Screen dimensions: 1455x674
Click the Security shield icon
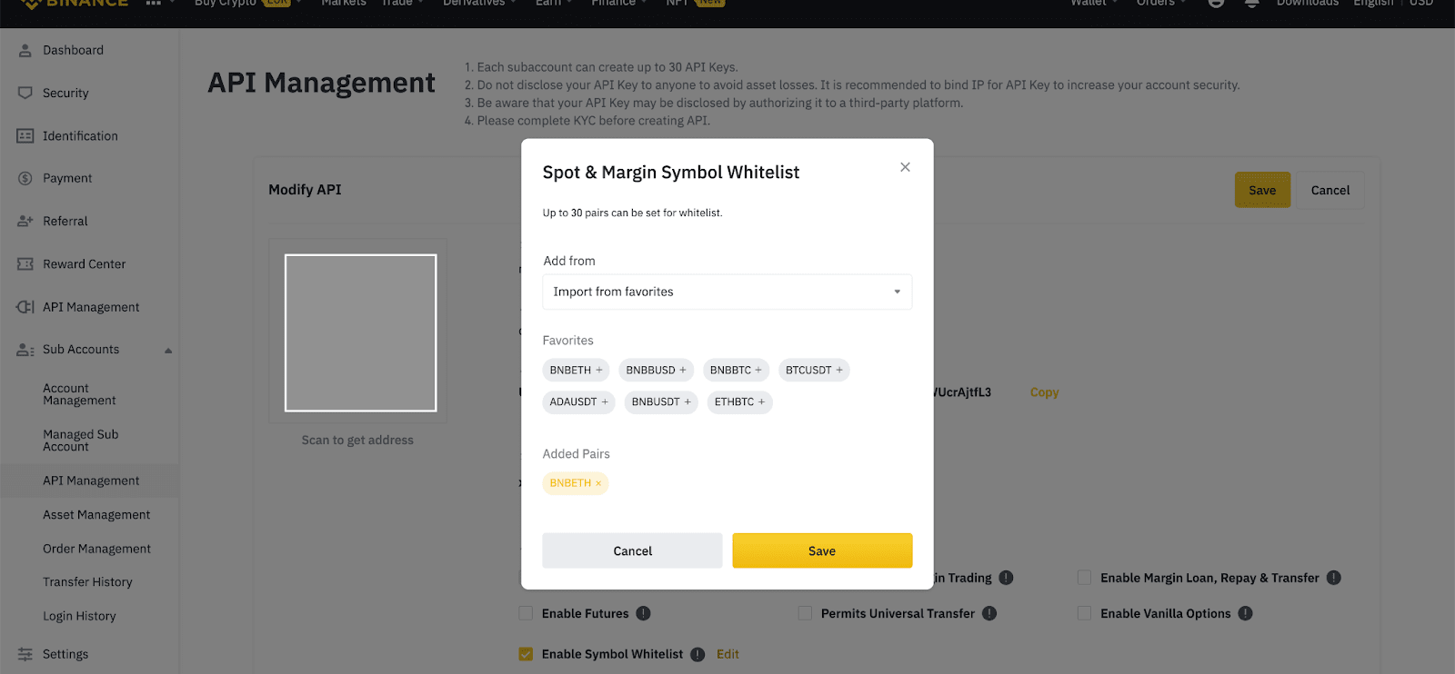click(25, 93)
